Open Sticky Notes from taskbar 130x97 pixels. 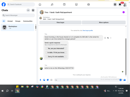[x=17, y=87]
